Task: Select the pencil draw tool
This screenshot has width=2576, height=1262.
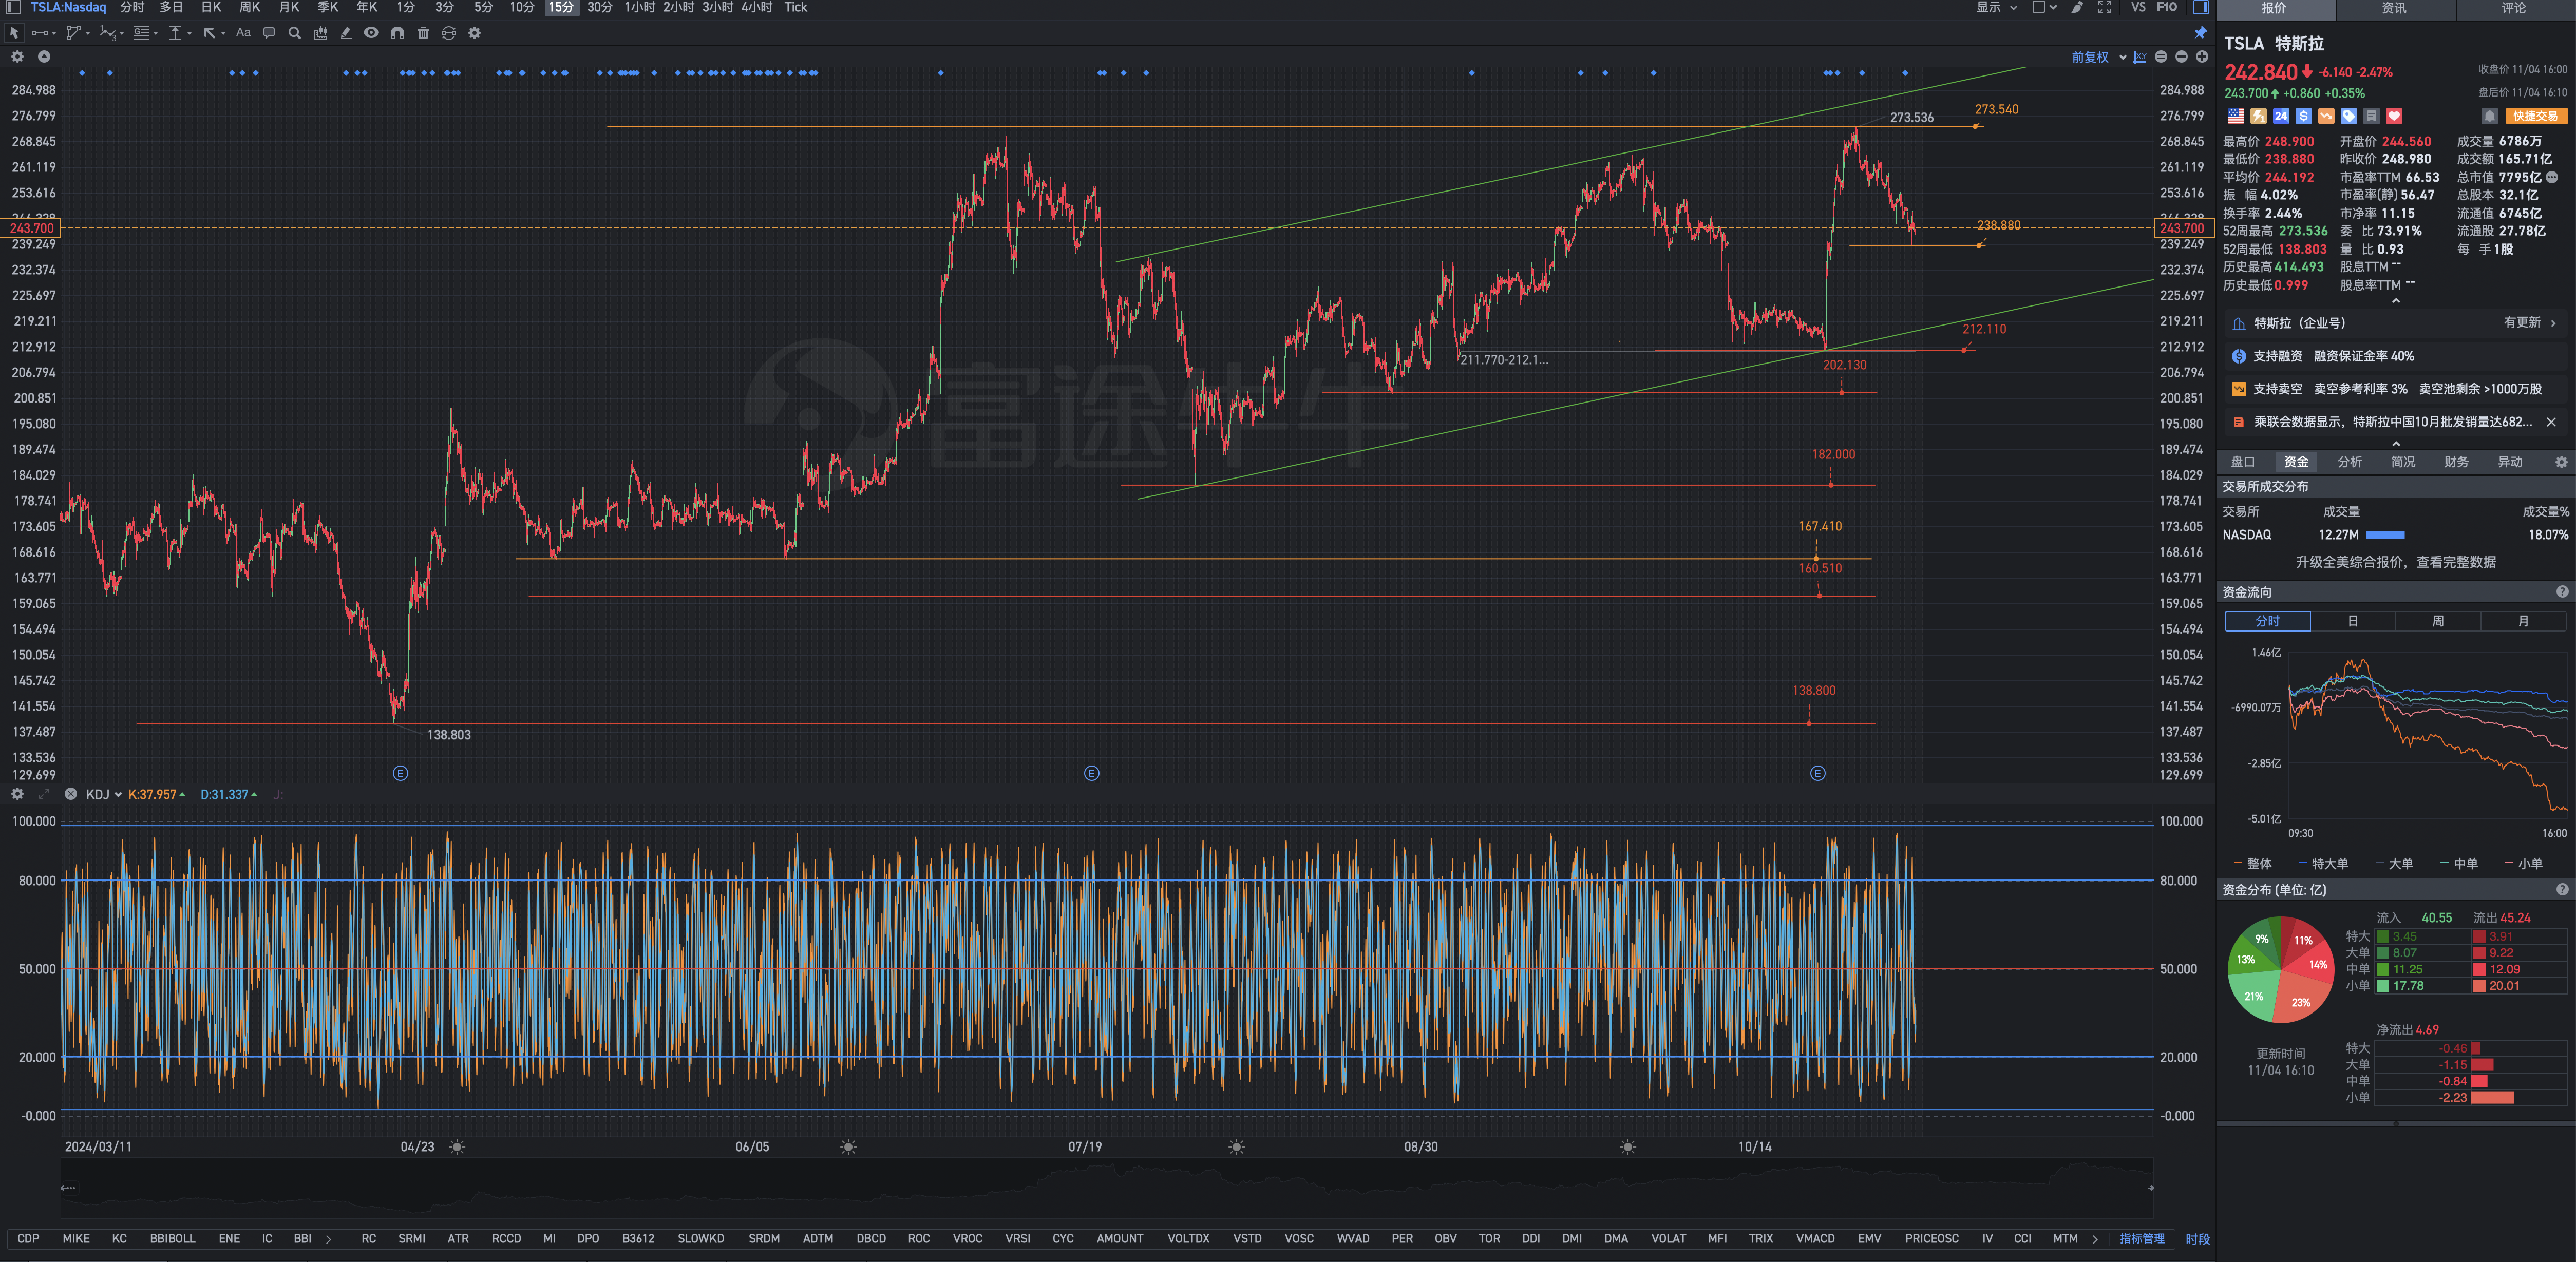Action: (346, 33)
